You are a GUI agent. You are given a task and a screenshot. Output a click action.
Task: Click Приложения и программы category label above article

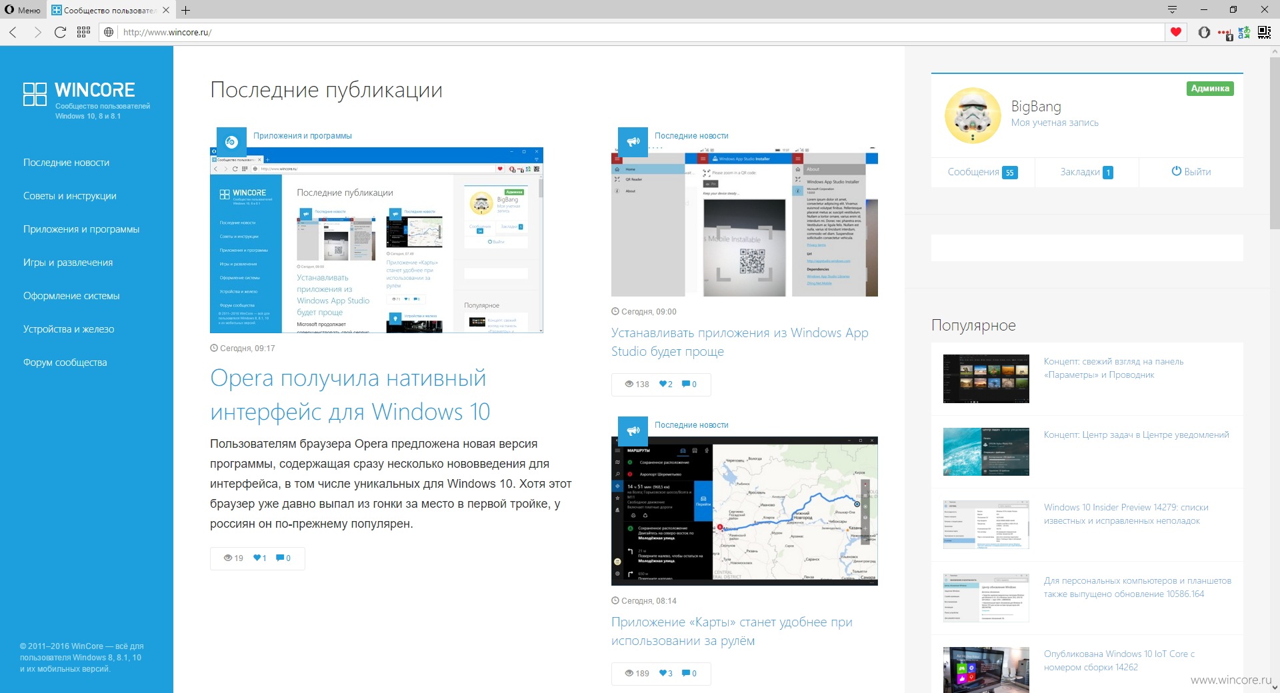pos(303,136)
